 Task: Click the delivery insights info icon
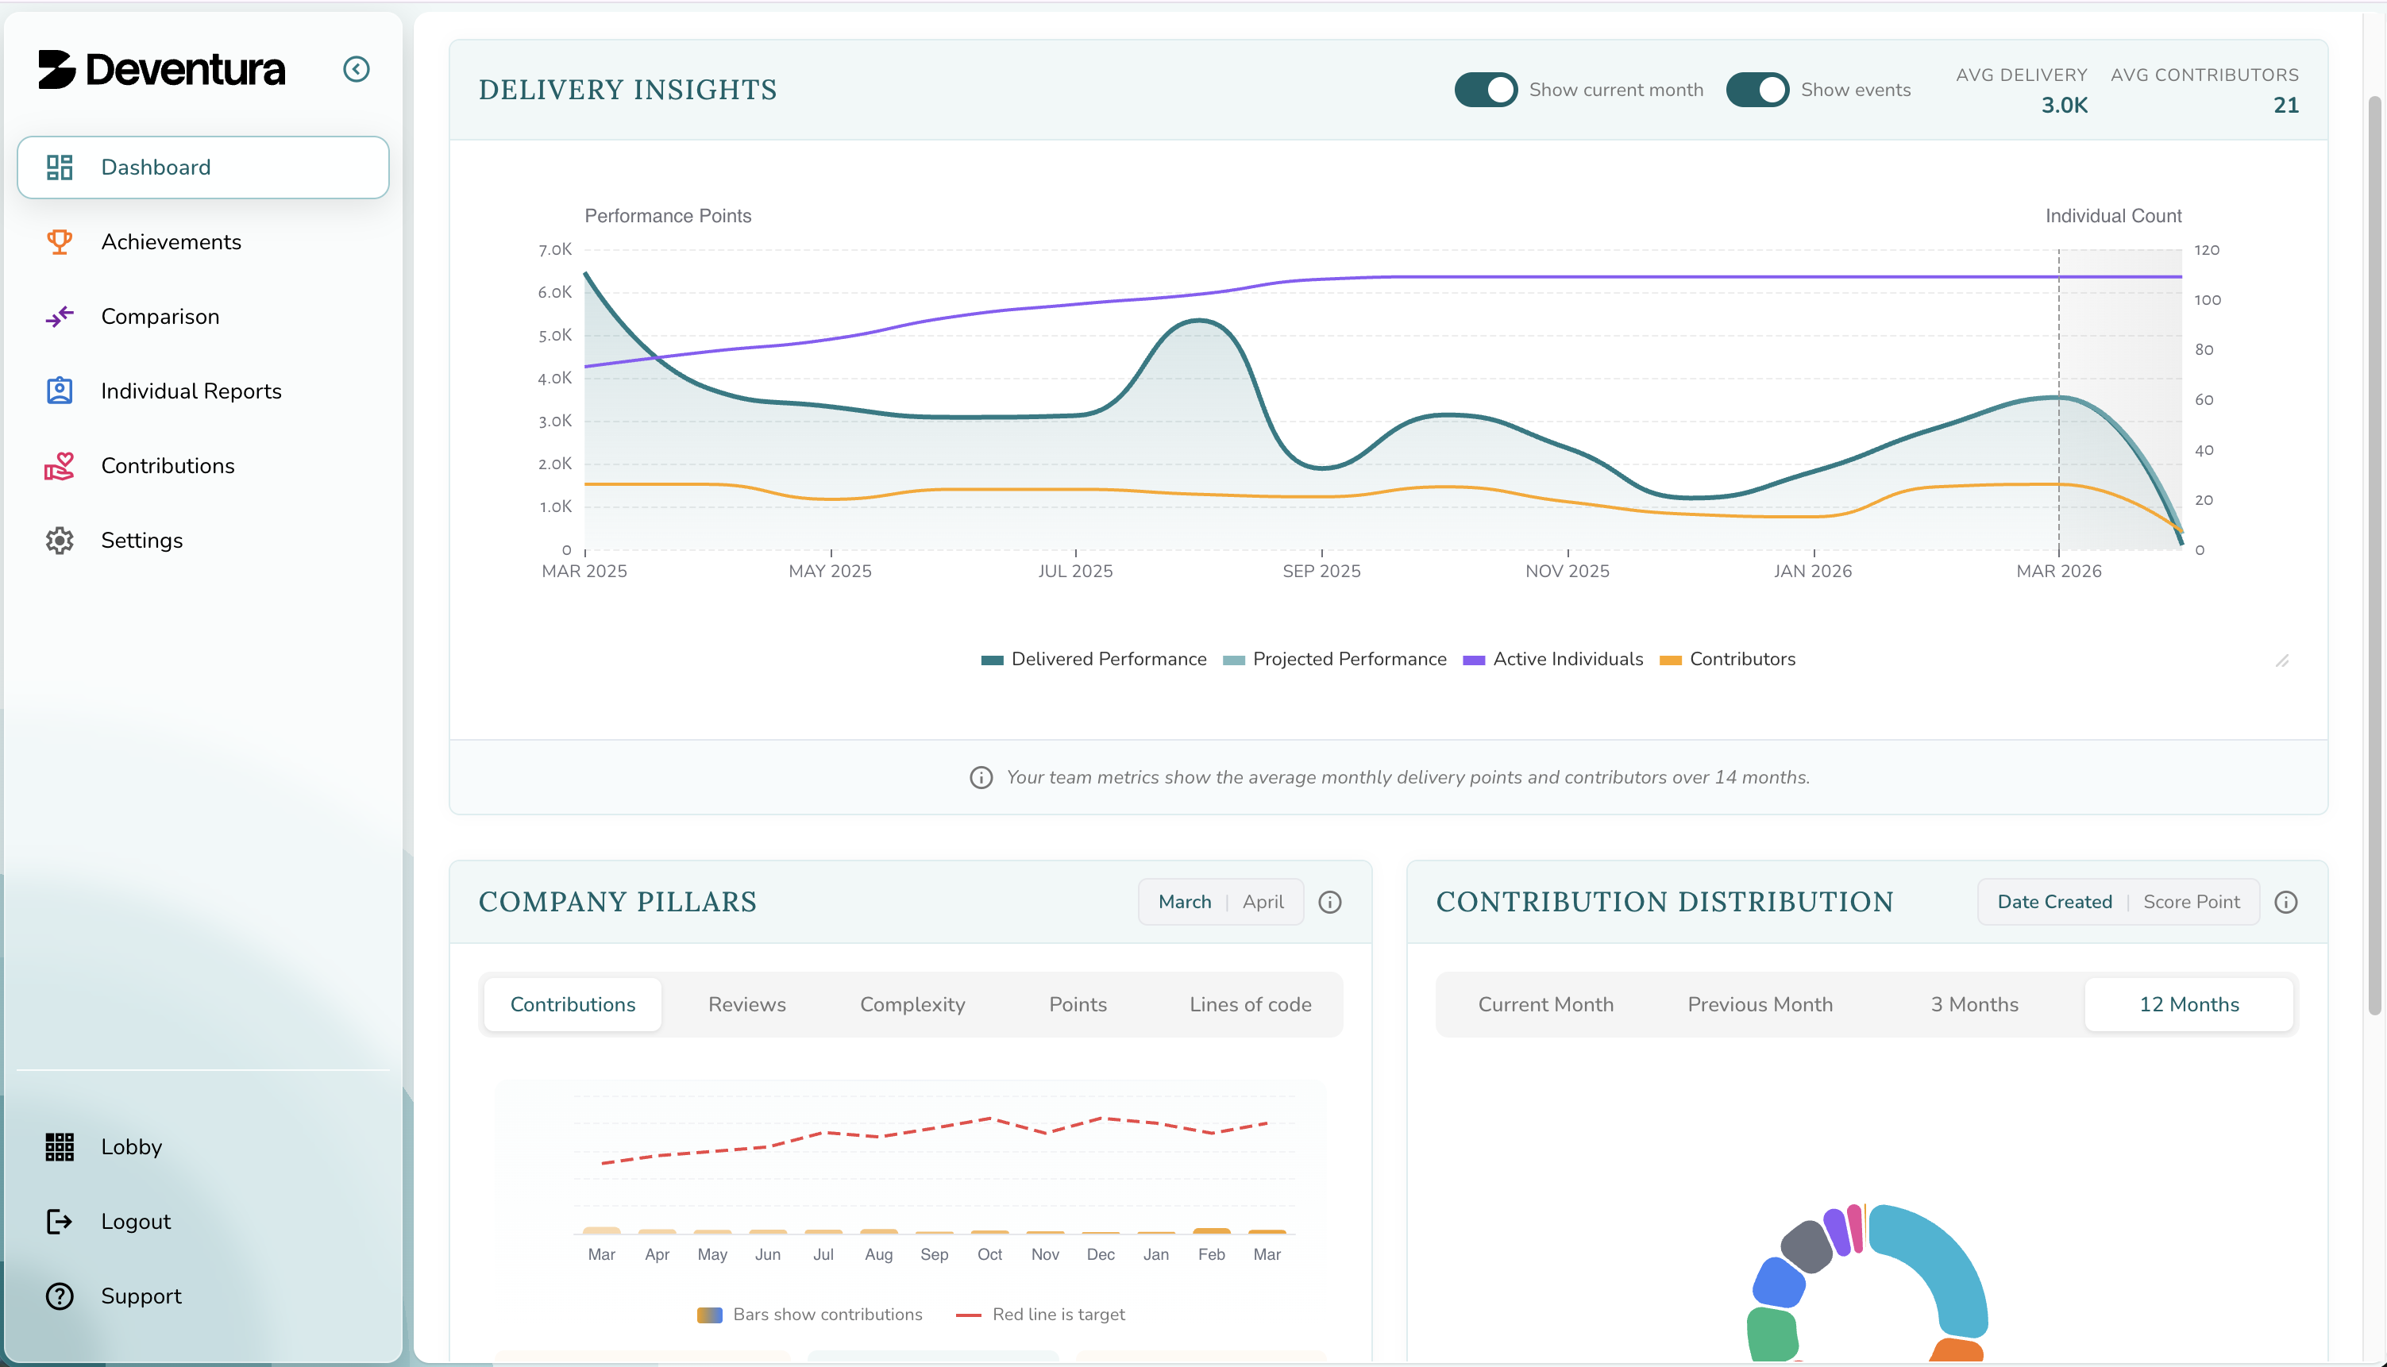tap(981, 777)
